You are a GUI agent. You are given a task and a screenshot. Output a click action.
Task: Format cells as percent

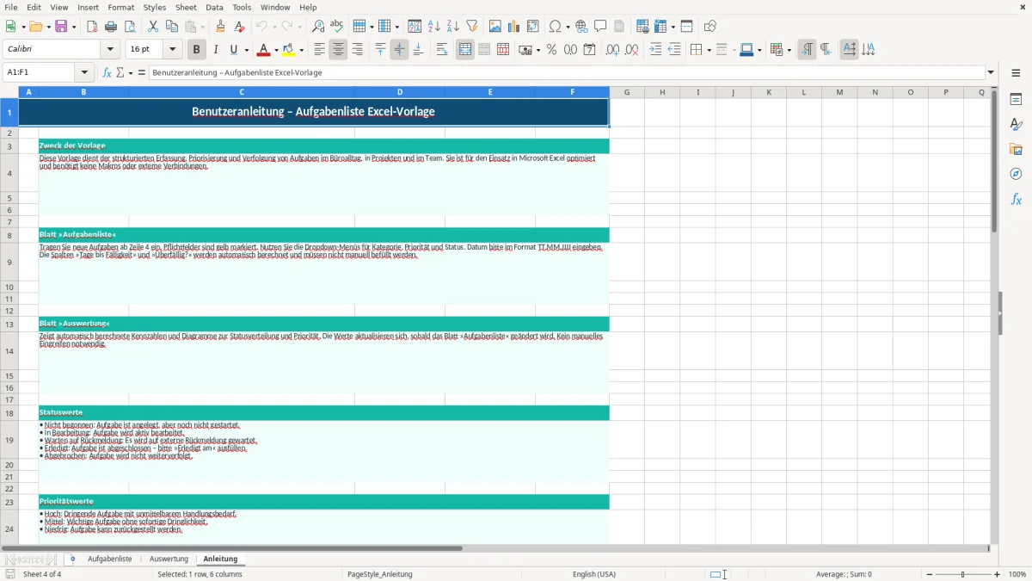click(551, 50)
